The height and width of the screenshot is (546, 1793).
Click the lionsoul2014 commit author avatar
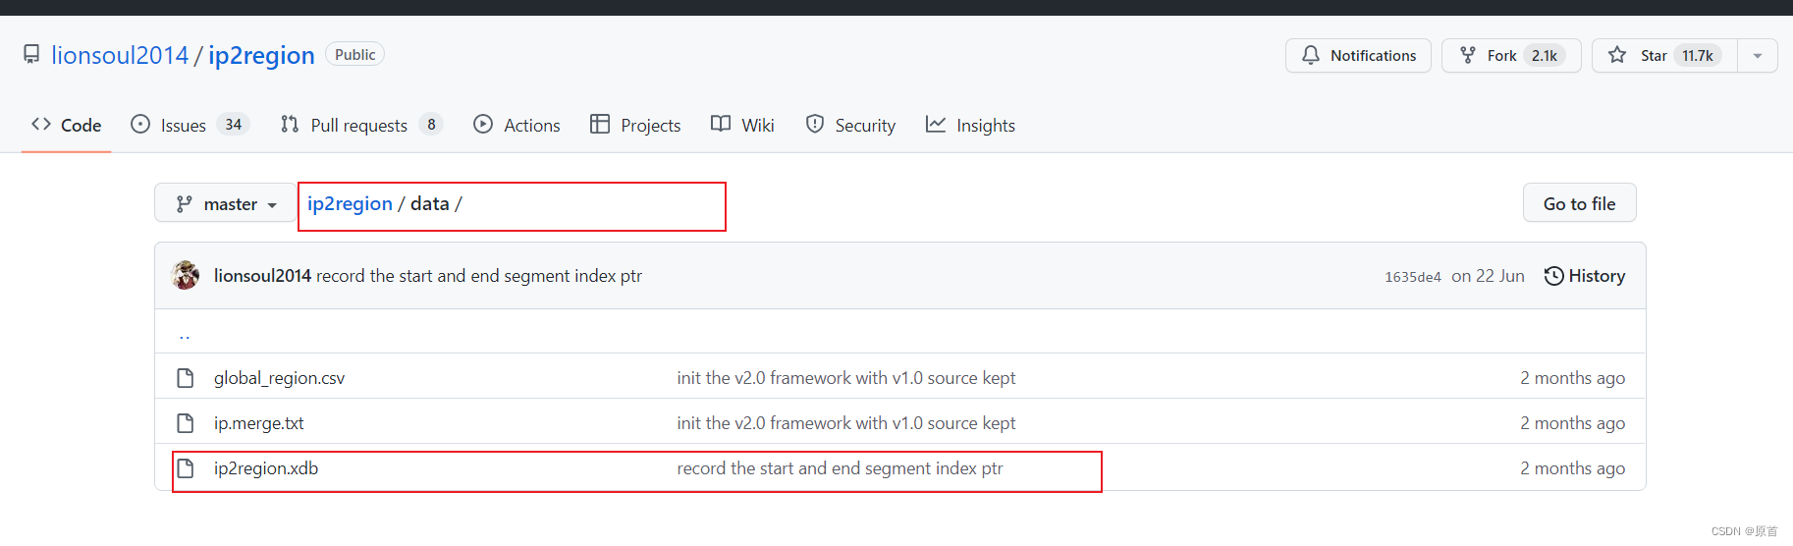click(x=186, y=276)
